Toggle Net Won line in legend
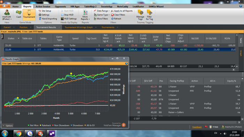 33,126
